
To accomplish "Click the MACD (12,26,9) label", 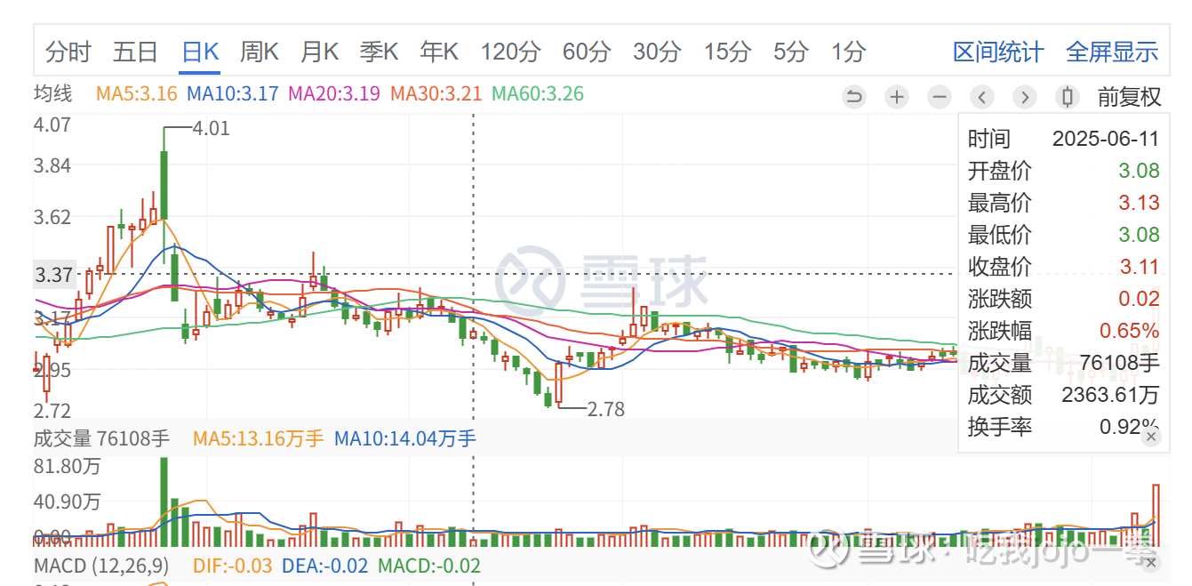I will click(100, 566).
